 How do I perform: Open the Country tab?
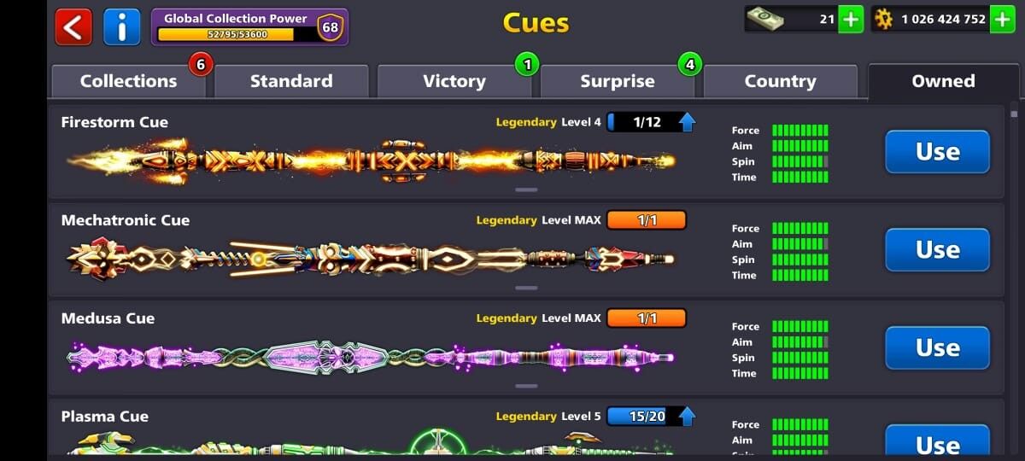780,81
